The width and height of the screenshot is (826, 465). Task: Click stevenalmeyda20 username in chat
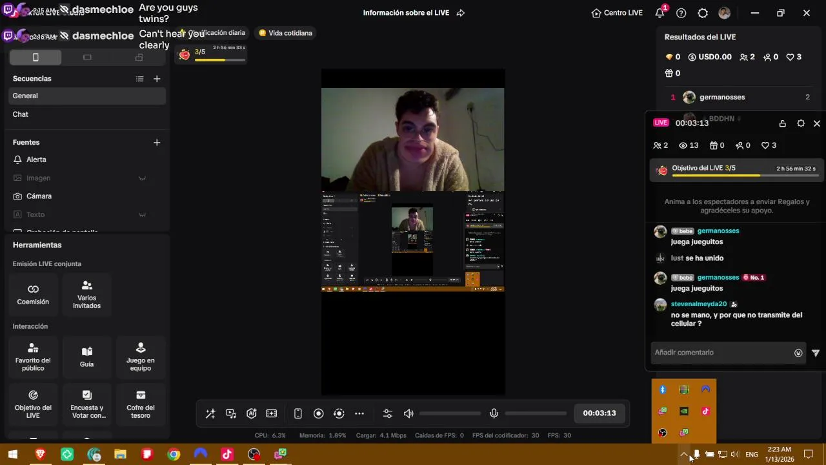click(x=699, y=304)
